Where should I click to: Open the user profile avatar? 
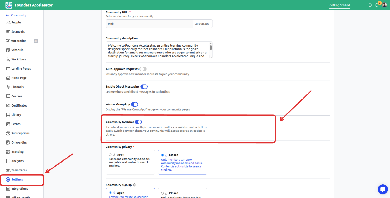384,5
